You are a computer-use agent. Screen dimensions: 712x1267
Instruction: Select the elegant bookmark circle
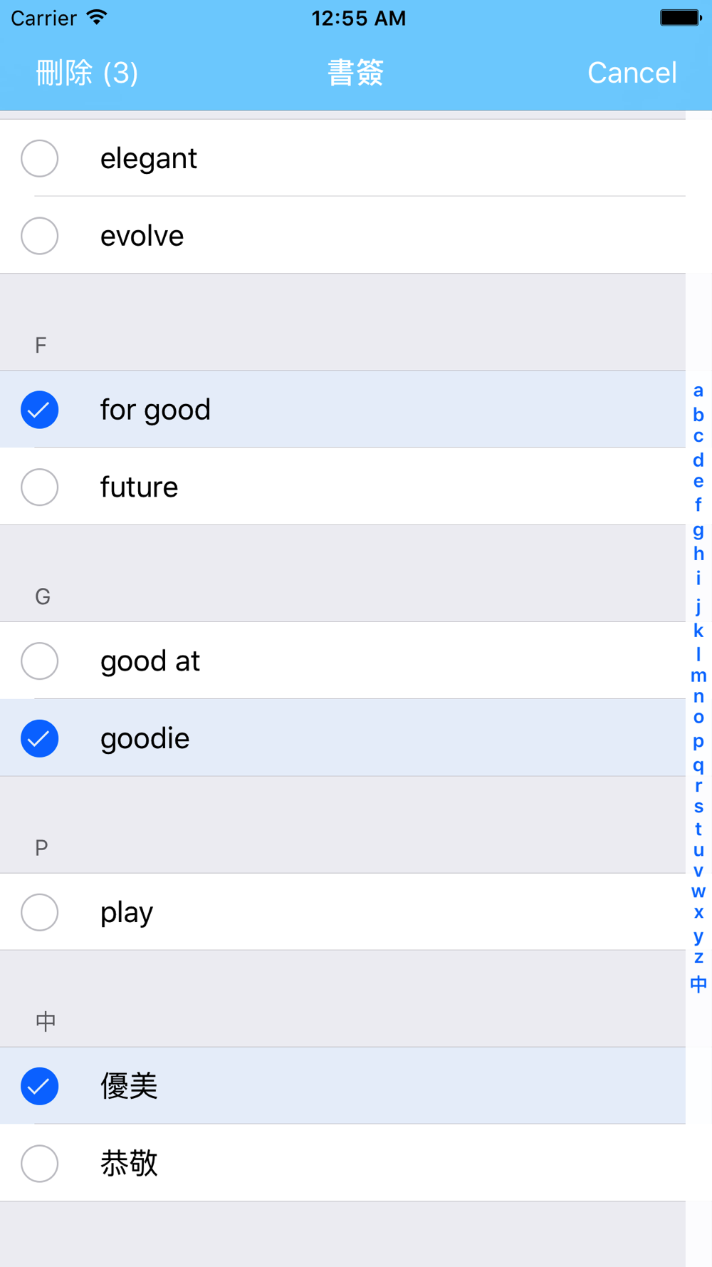click(40, 158)
